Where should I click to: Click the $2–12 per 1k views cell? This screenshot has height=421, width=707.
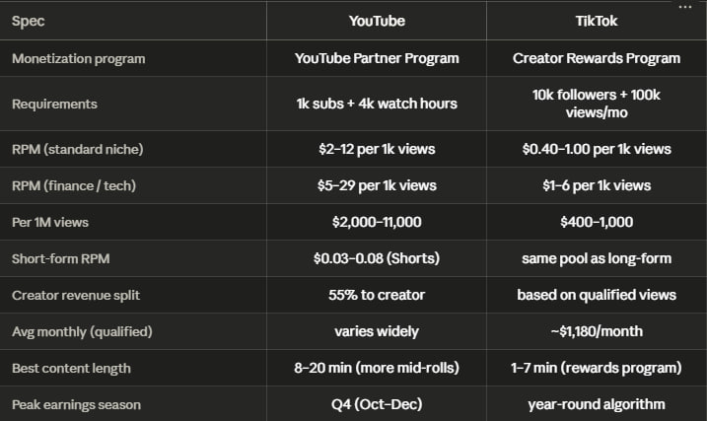tap(377, 149)
